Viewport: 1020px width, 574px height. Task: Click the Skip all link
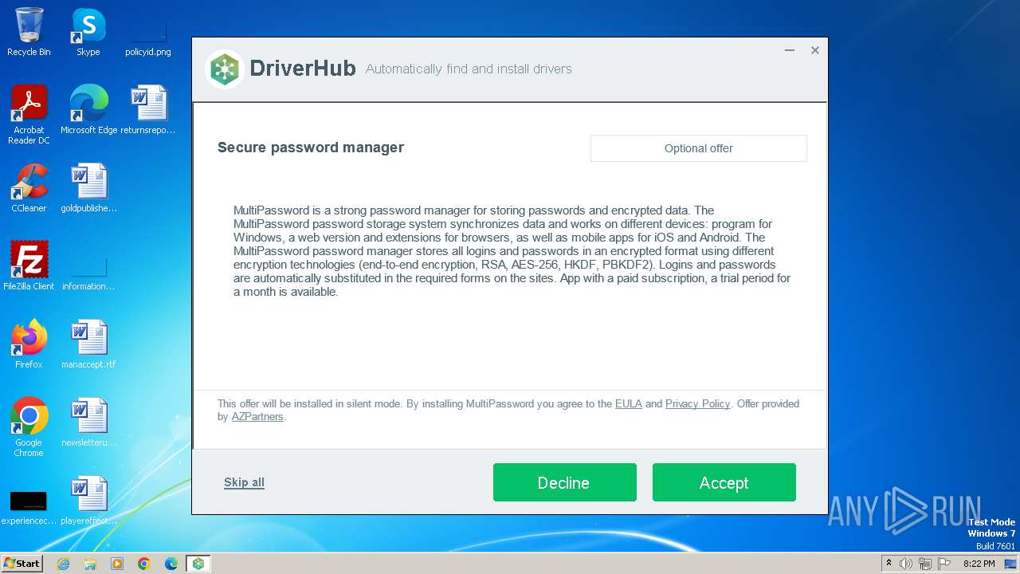[x=244, y=482]
